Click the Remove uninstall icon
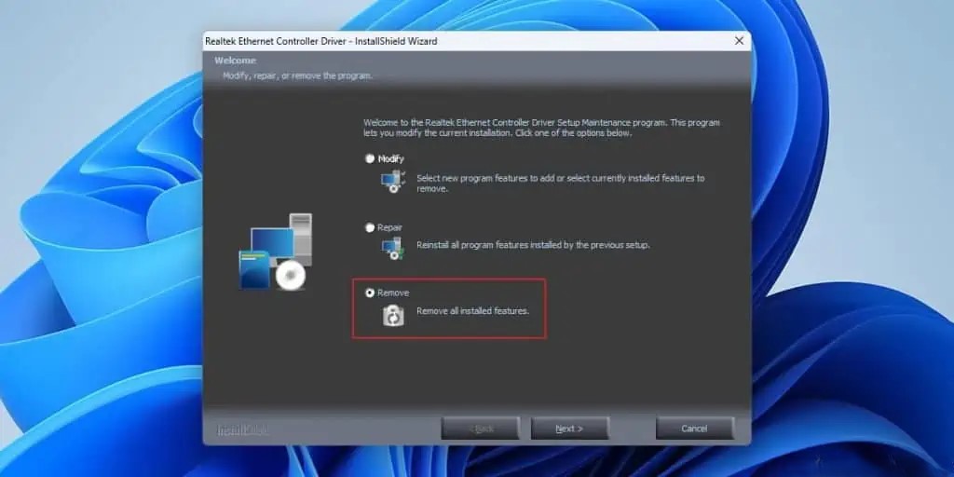 point(394,316)
